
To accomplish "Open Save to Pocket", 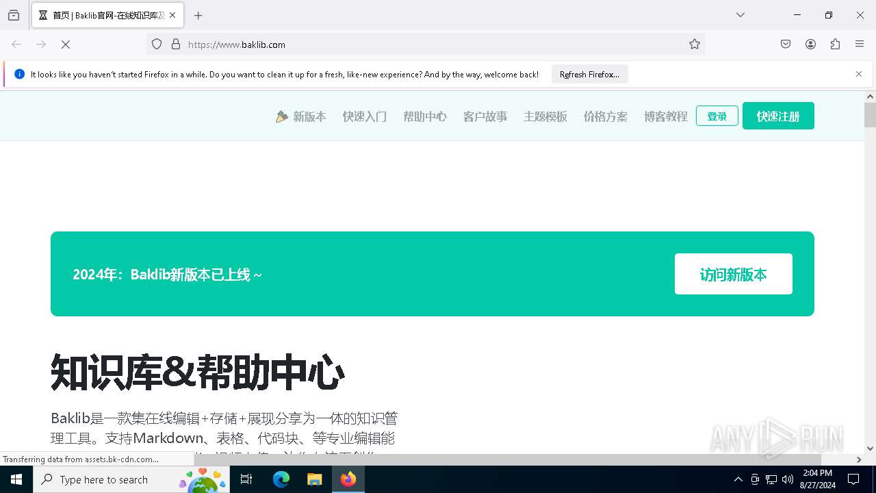I will coord(786,45).
